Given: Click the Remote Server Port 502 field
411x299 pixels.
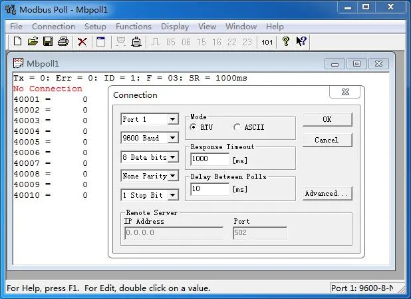Looking at the screenshot, I should 260,233.
